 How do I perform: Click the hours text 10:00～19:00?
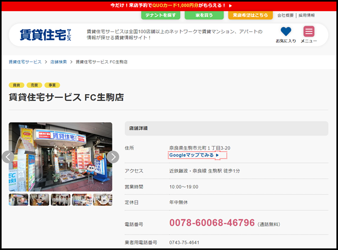tap(184, 187)
